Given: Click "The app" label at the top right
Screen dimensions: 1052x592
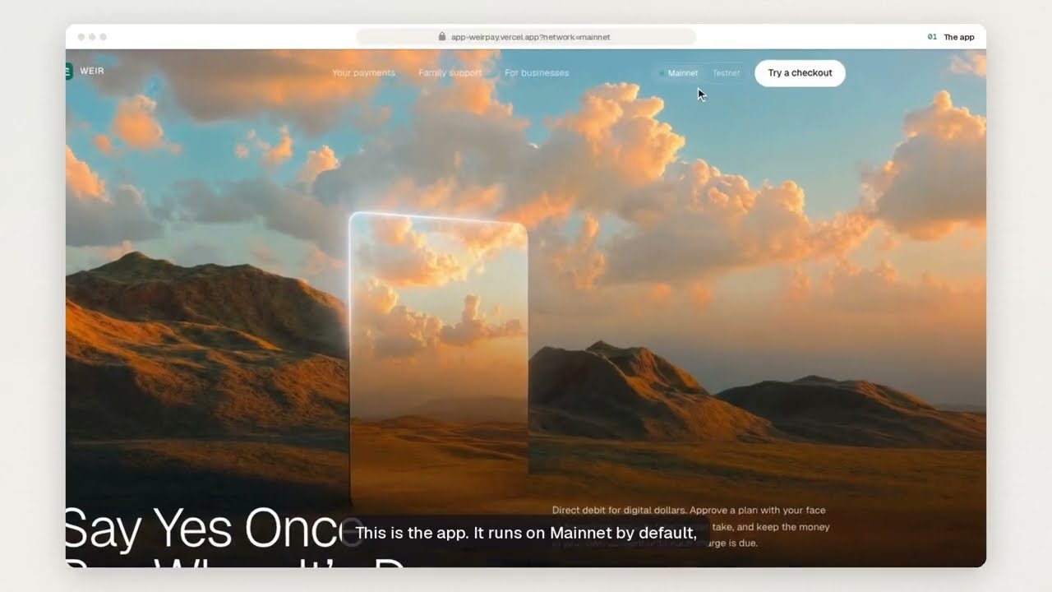Looking at the screenshot, I should coord(959,37).
